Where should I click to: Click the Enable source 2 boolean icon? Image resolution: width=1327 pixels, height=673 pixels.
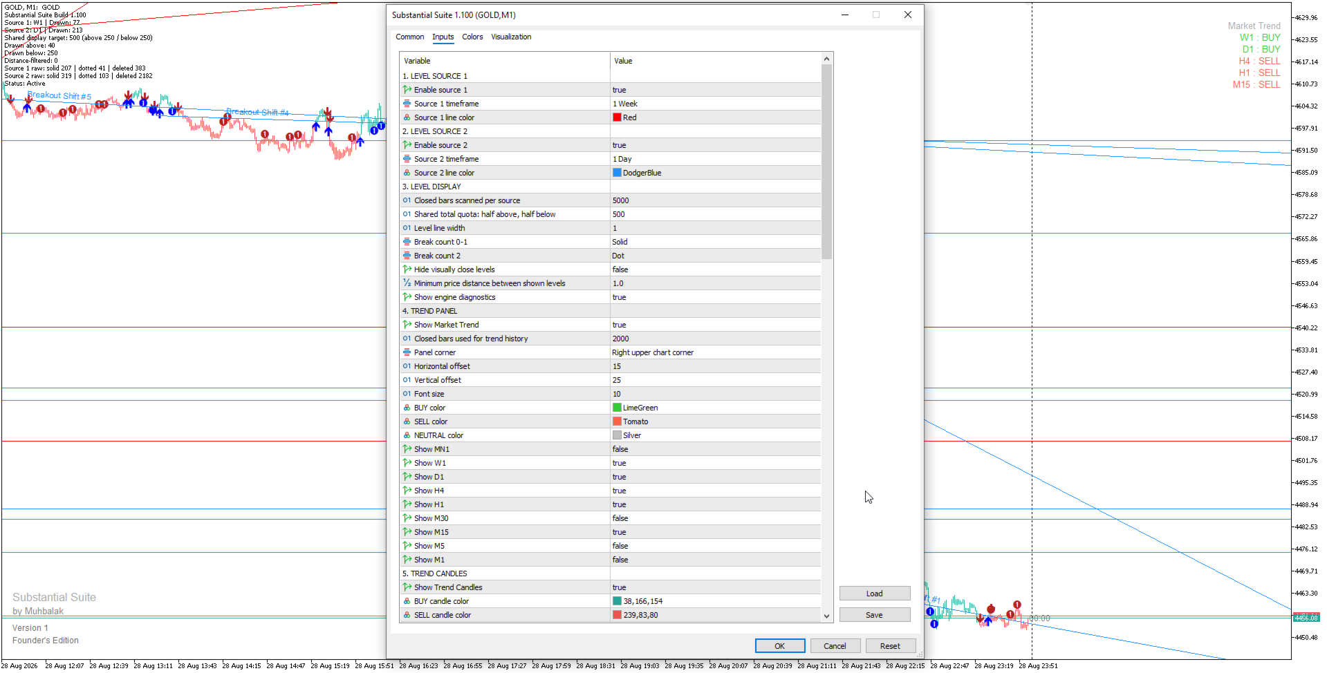coord(407,145)
